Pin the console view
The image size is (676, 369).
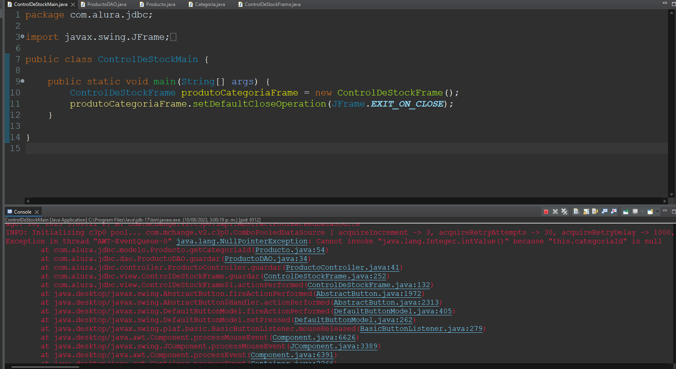626,212
